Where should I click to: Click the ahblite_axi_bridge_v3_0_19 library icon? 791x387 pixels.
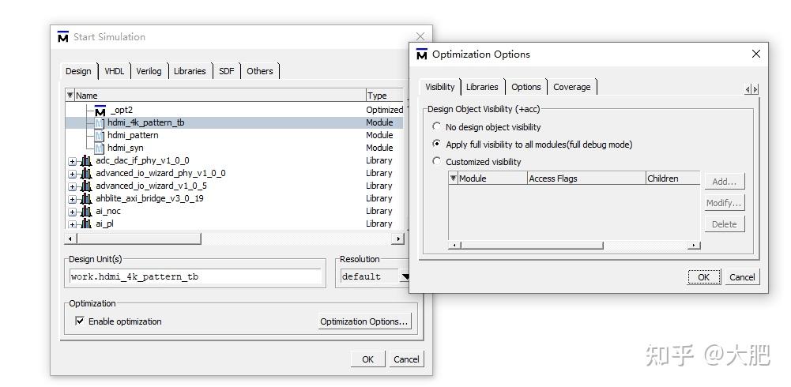pyautogui.click(x=86, y=198)
